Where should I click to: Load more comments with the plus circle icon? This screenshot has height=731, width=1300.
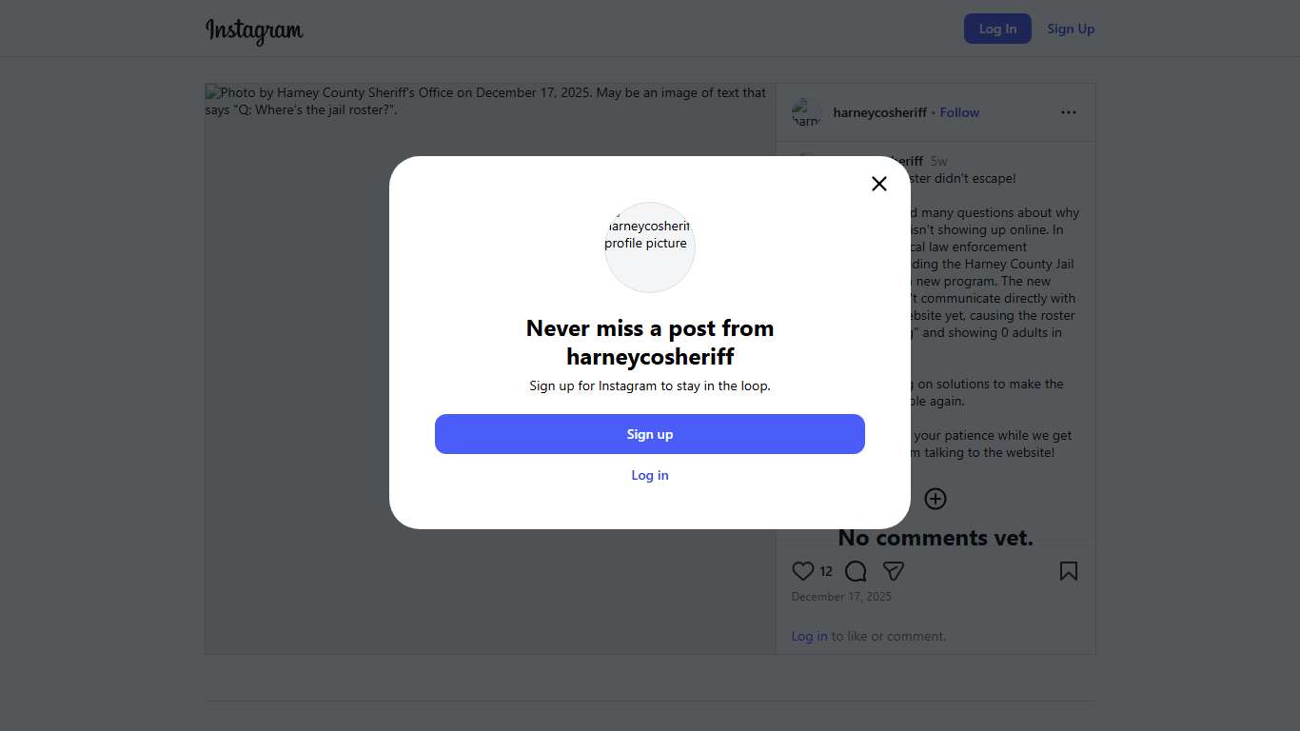click(936, 499)
